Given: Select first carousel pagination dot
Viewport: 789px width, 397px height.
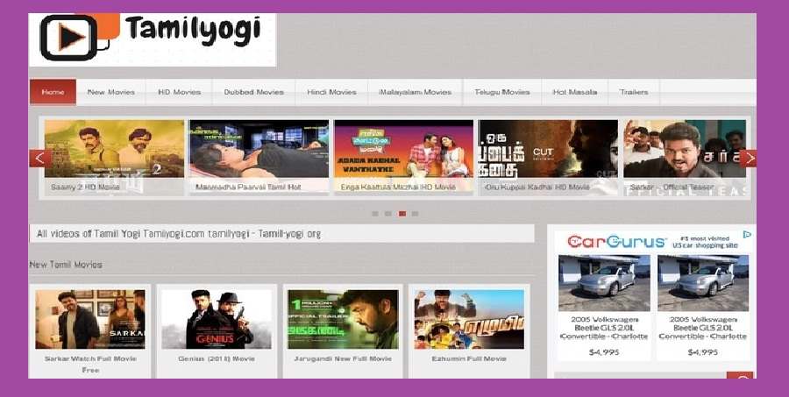Looking at the screenshot, I should [375, 214].
